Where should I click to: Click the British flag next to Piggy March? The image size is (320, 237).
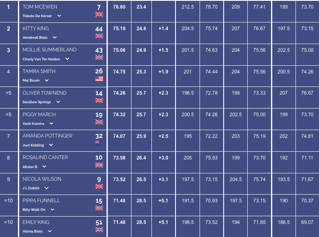pyautogui.click(x=99, y=122)
